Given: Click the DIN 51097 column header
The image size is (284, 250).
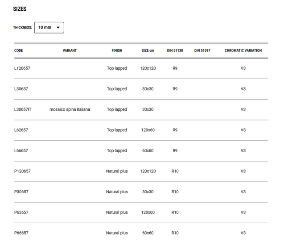Looking at the screenshot, I should pyautogui.click(x=202, y=50).
